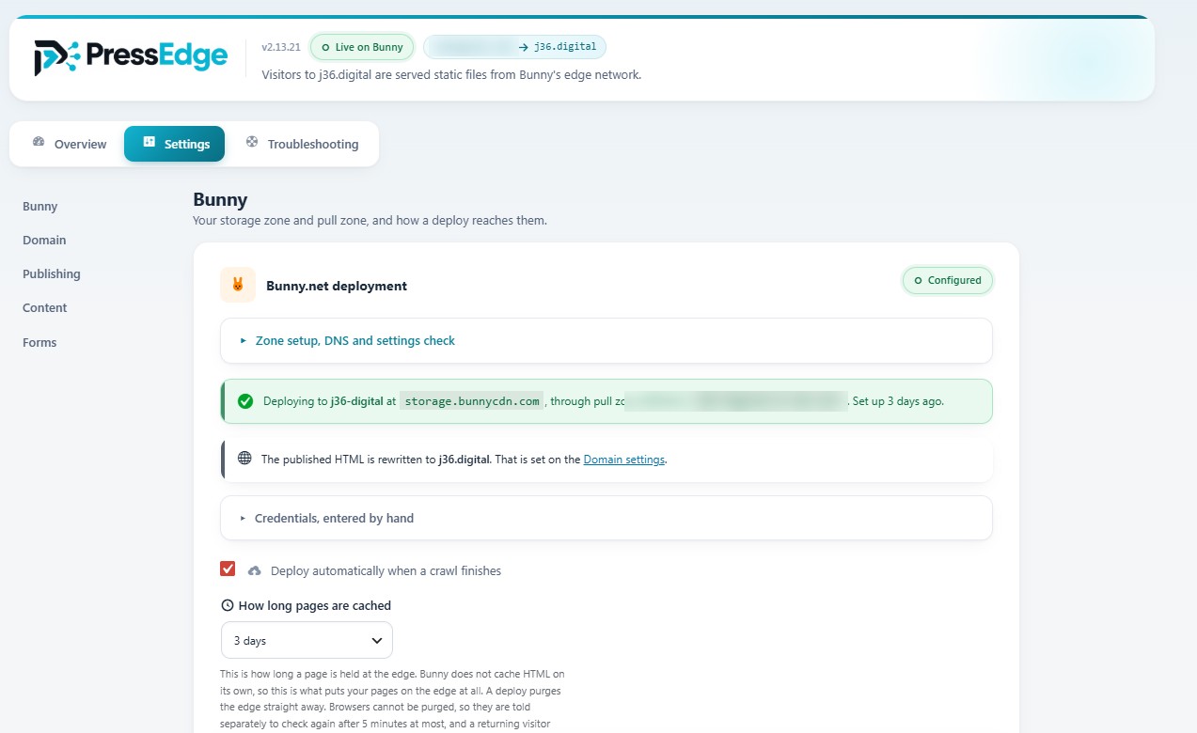This screenshot has height=733, width=1197.
Task: Open the Domain settings link
Action: (x=624, y=460)
